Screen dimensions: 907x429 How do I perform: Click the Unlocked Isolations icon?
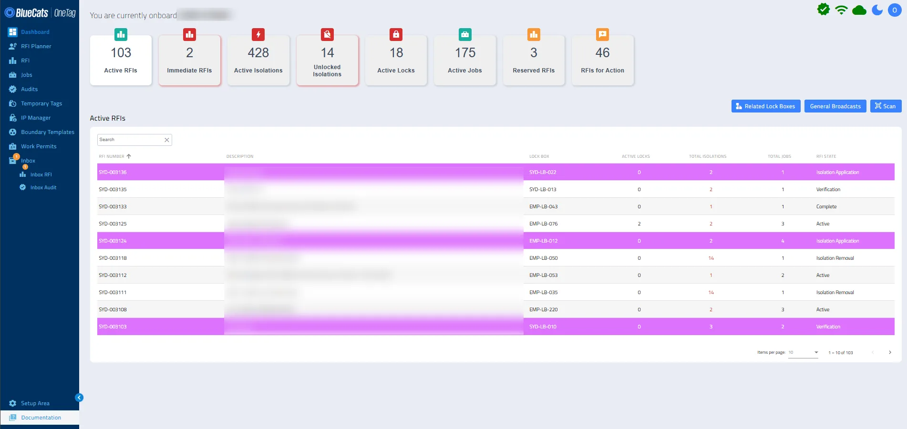327,34
